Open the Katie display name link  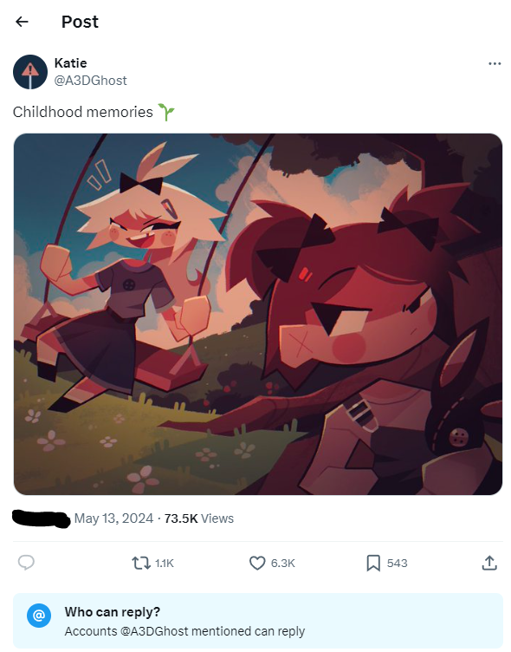coord(71,62)
